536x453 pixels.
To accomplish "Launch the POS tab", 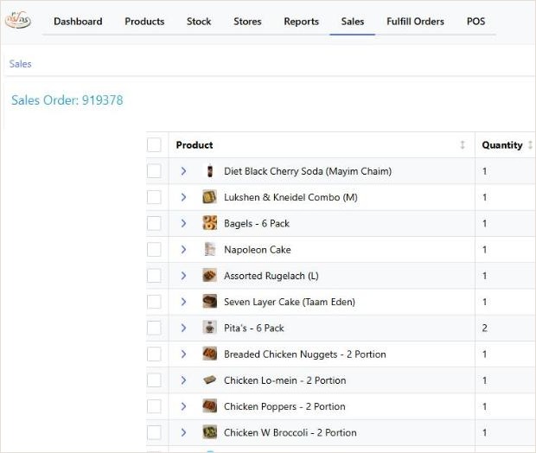I will [475, 22].
